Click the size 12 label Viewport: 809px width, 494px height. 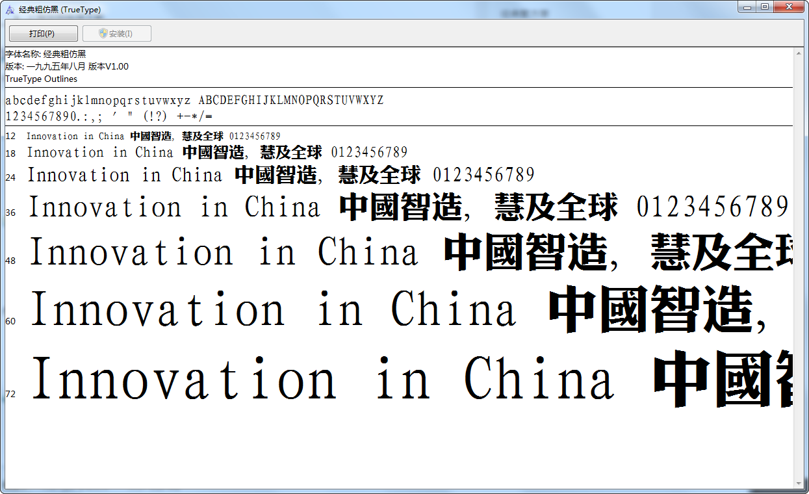point(8,136)
